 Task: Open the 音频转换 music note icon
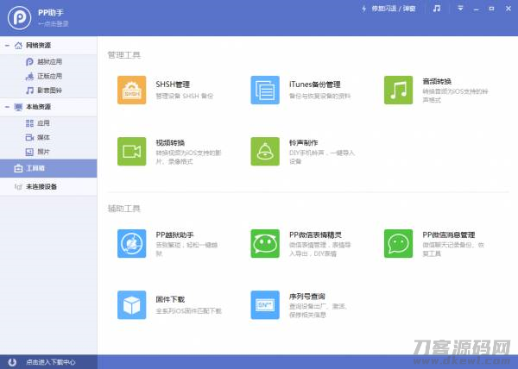tap(398, 90)
